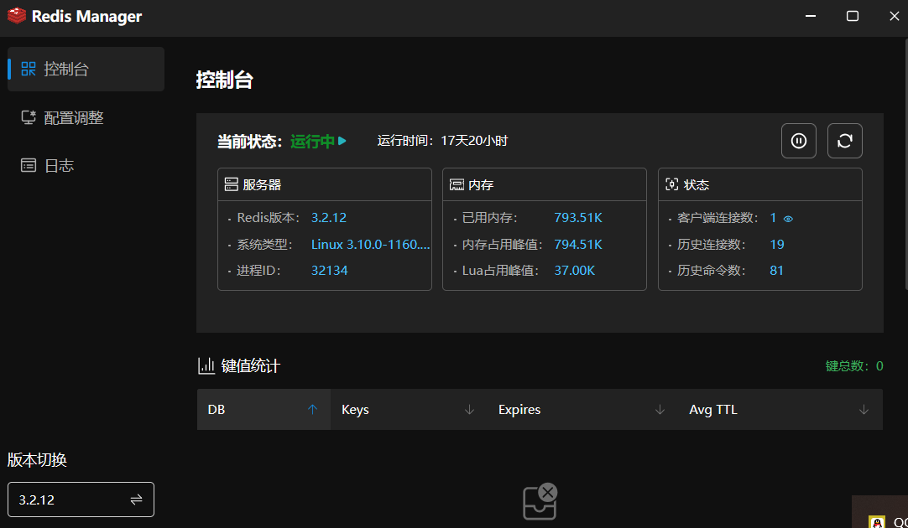
Task: Click the 键总数: 0 label
Action: pyautogui.click(x=854, y=366)
